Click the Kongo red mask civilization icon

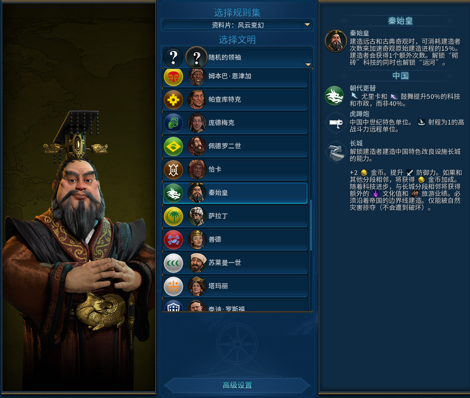173,77
